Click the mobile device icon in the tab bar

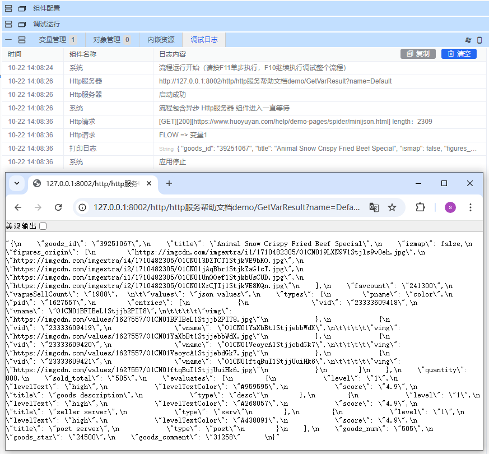479,40
